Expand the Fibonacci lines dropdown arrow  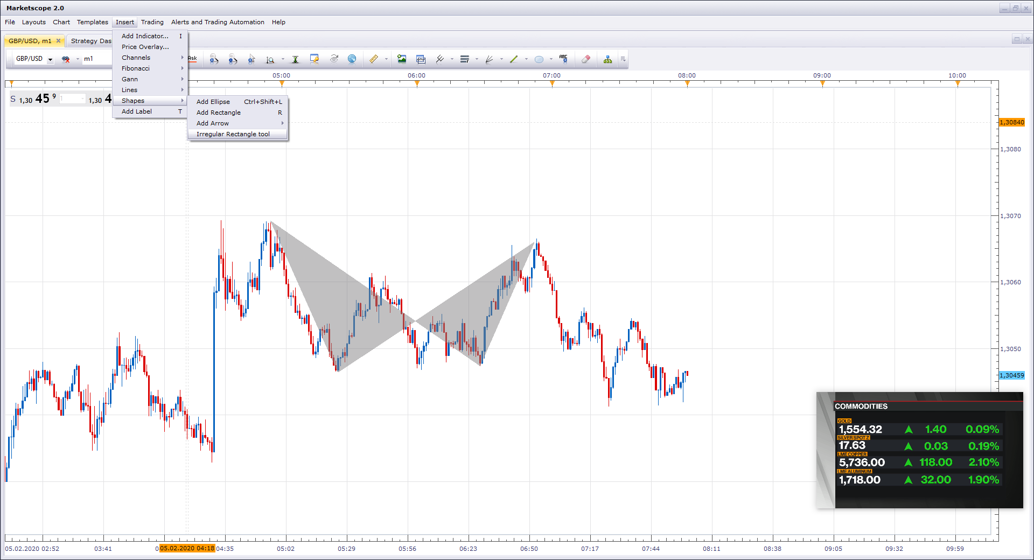click(477, 59)
